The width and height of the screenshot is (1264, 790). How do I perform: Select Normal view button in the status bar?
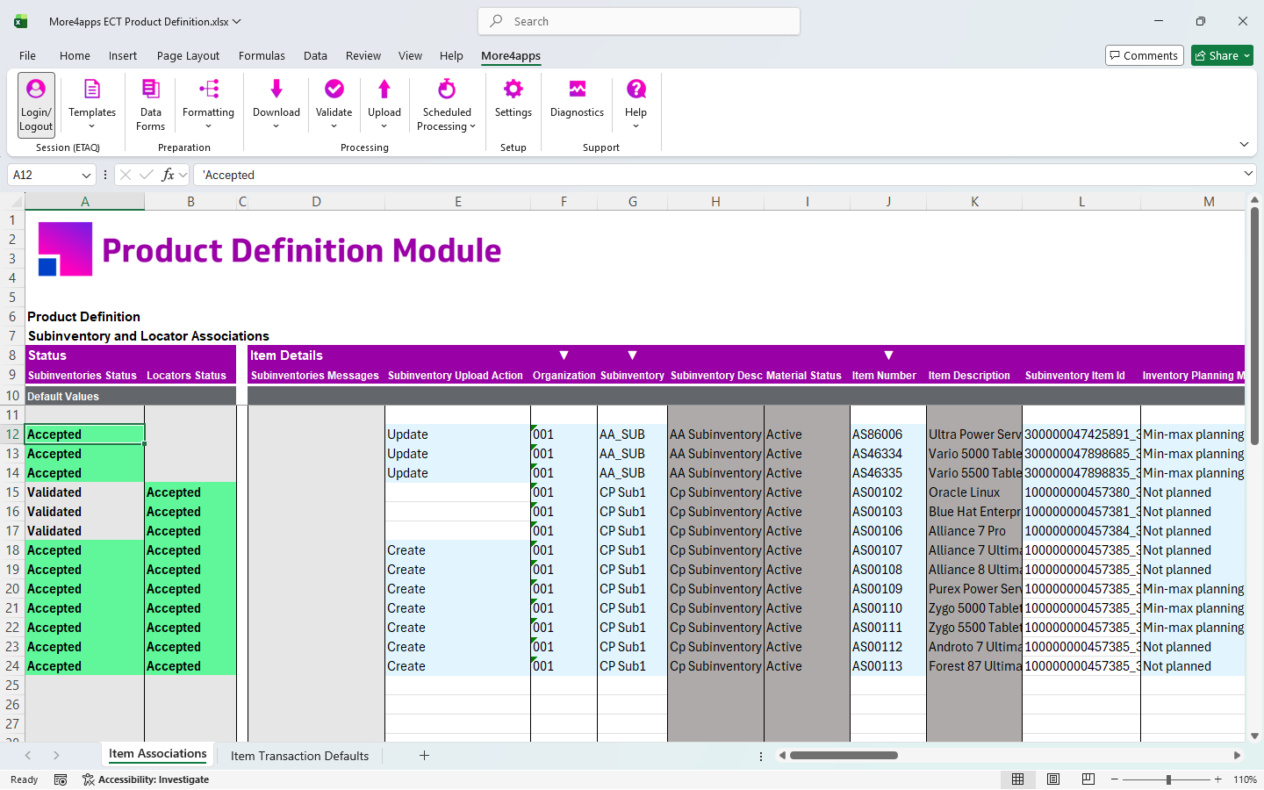pyautogui.click(x=1018, y=779)
